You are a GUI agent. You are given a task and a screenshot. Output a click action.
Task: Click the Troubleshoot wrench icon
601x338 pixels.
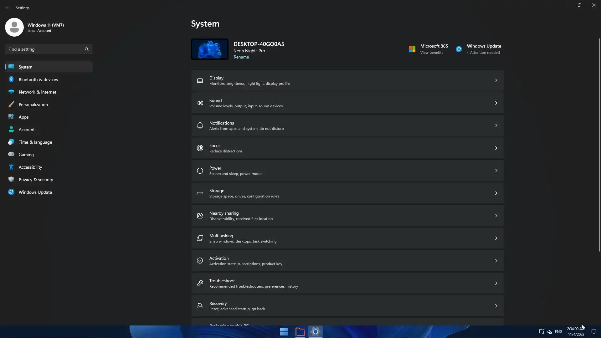pos(200,283)
